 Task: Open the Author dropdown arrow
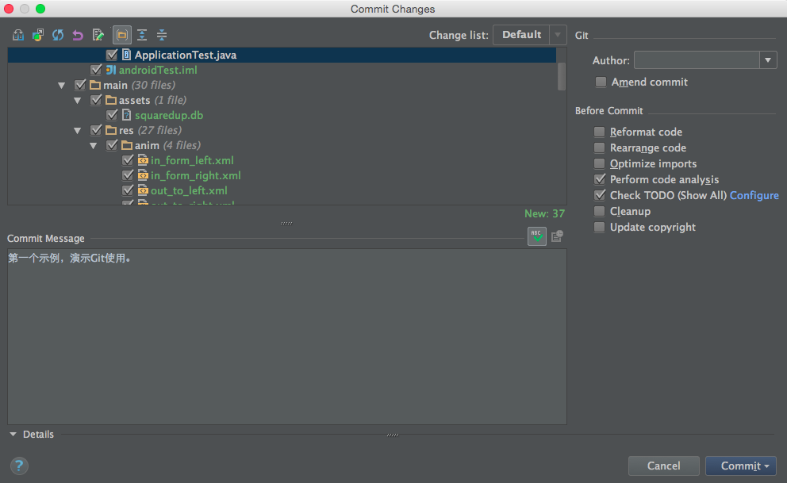(768, 60)
